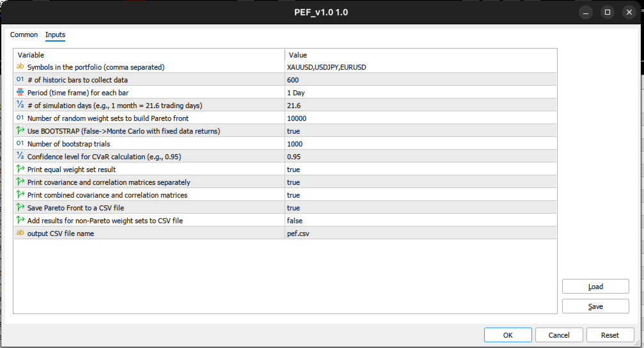Open the Use BOOTSTRAP true value dropdown

[x=421, y=131]
